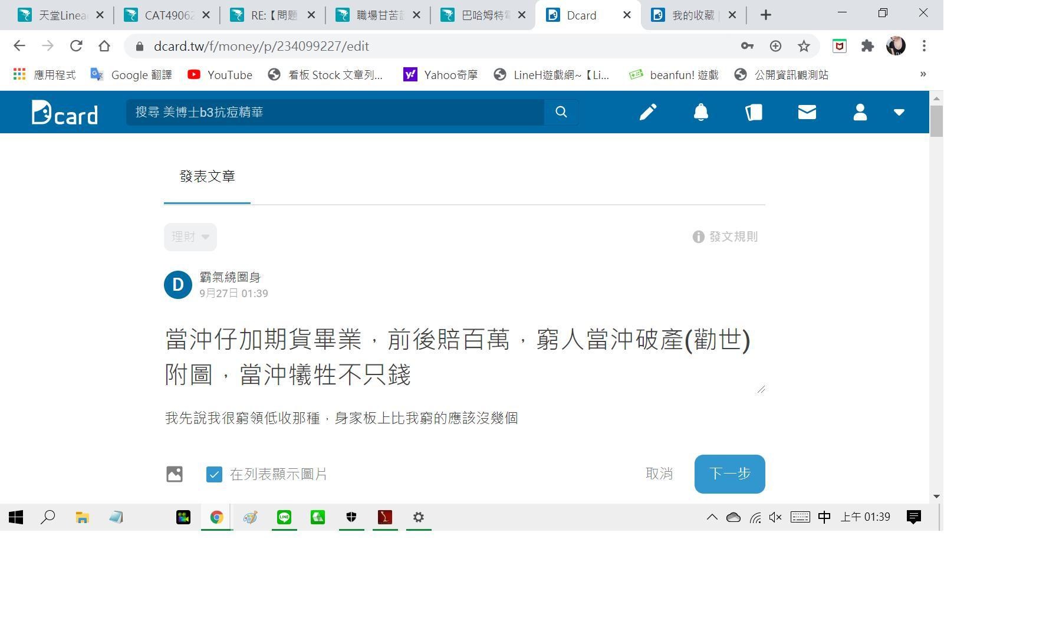Screen dimensions: 1046x644
Task: Click the search magnifier in Dcard search bar
Action: click(x=560, y=112)
